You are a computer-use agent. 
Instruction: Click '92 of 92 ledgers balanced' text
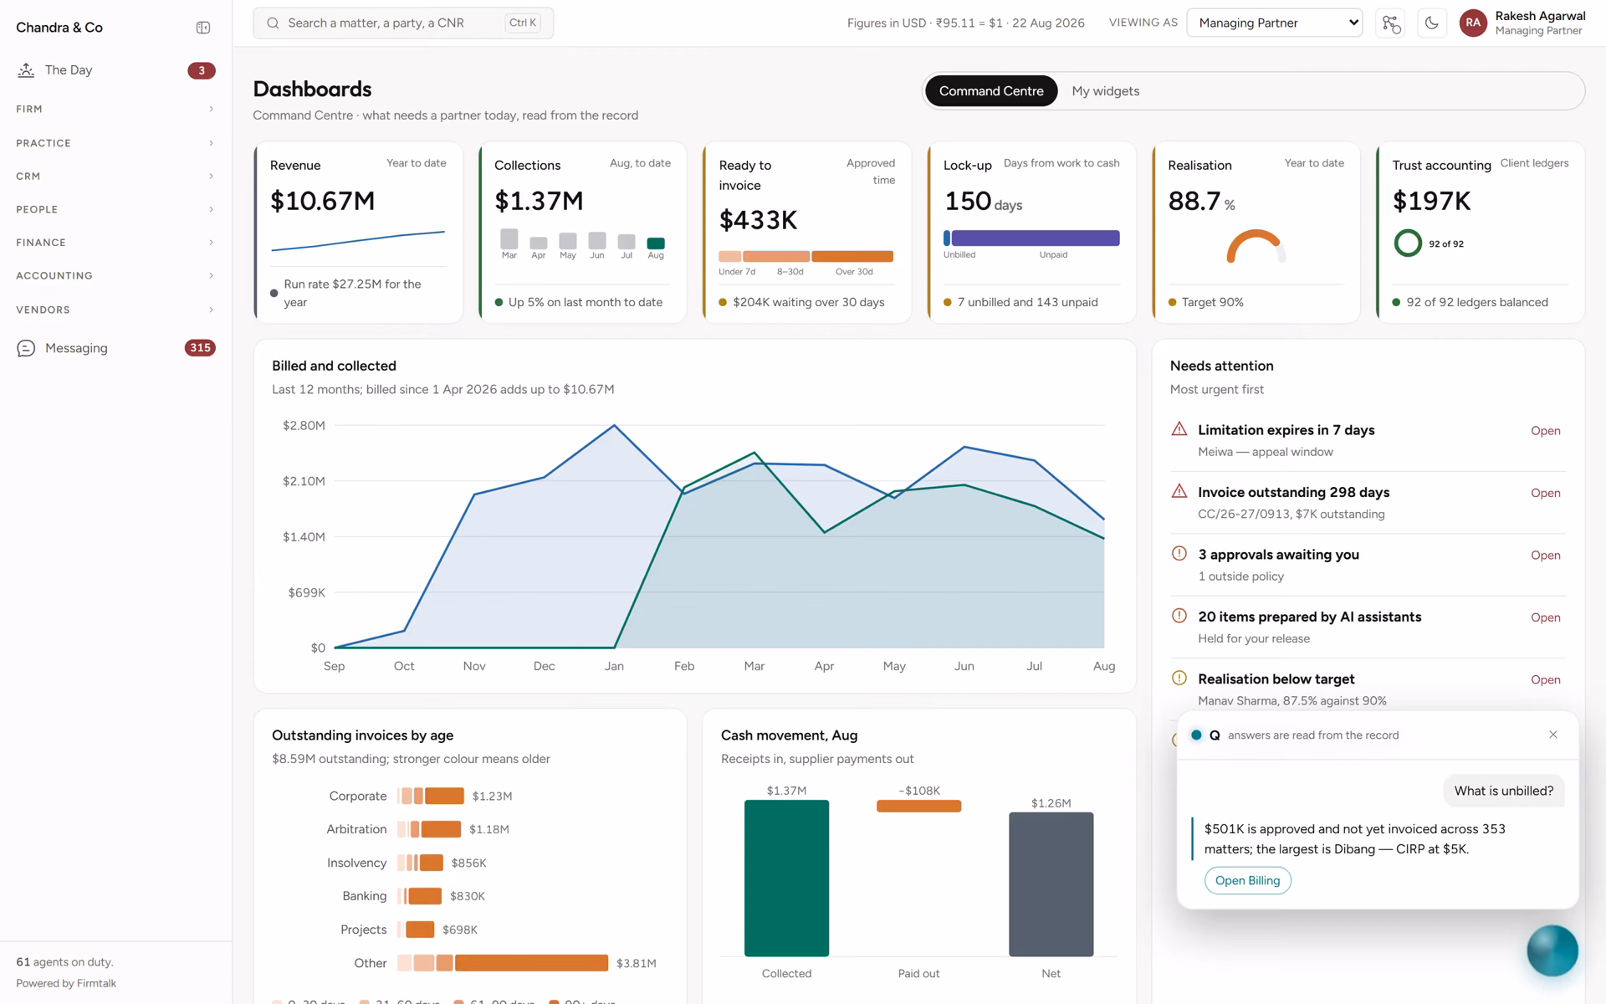(x=1476, y=302)
